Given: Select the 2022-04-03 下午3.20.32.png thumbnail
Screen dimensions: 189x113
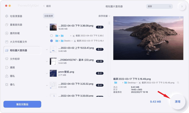Looking at the screenshot, I should pyautogui.click(x=53, y=85).
